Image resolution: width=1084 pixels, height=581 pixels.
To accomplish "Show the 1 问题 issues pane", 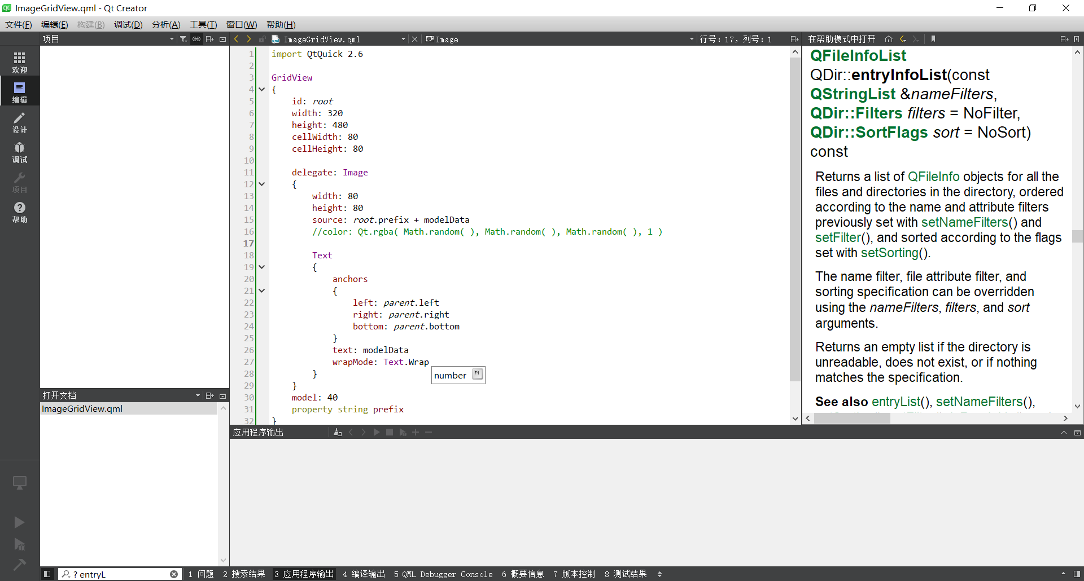I will (201, 574).
